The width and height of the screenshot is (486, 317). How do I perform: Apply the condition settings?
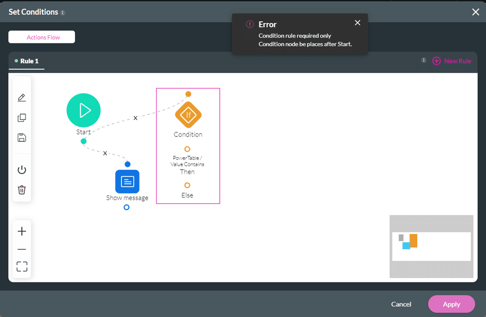click(451, 304)
